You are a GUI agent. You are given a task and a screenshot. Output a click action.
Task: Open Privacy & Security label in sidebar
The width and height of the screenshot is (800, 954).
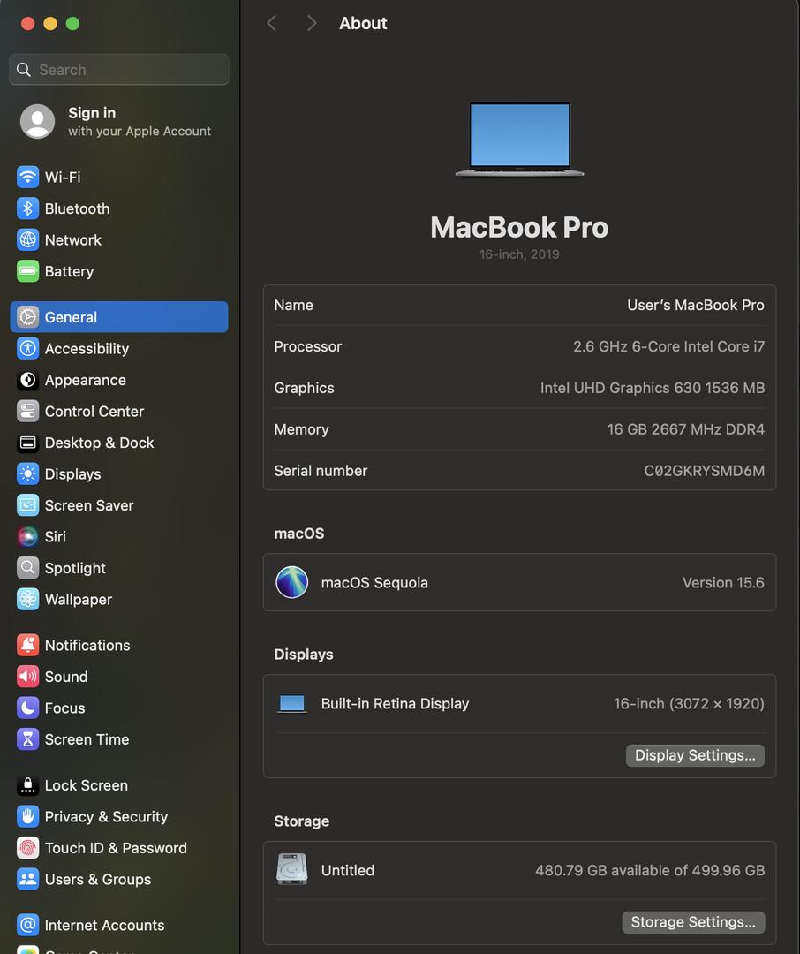pyautogui.click(x=107, y=816)
